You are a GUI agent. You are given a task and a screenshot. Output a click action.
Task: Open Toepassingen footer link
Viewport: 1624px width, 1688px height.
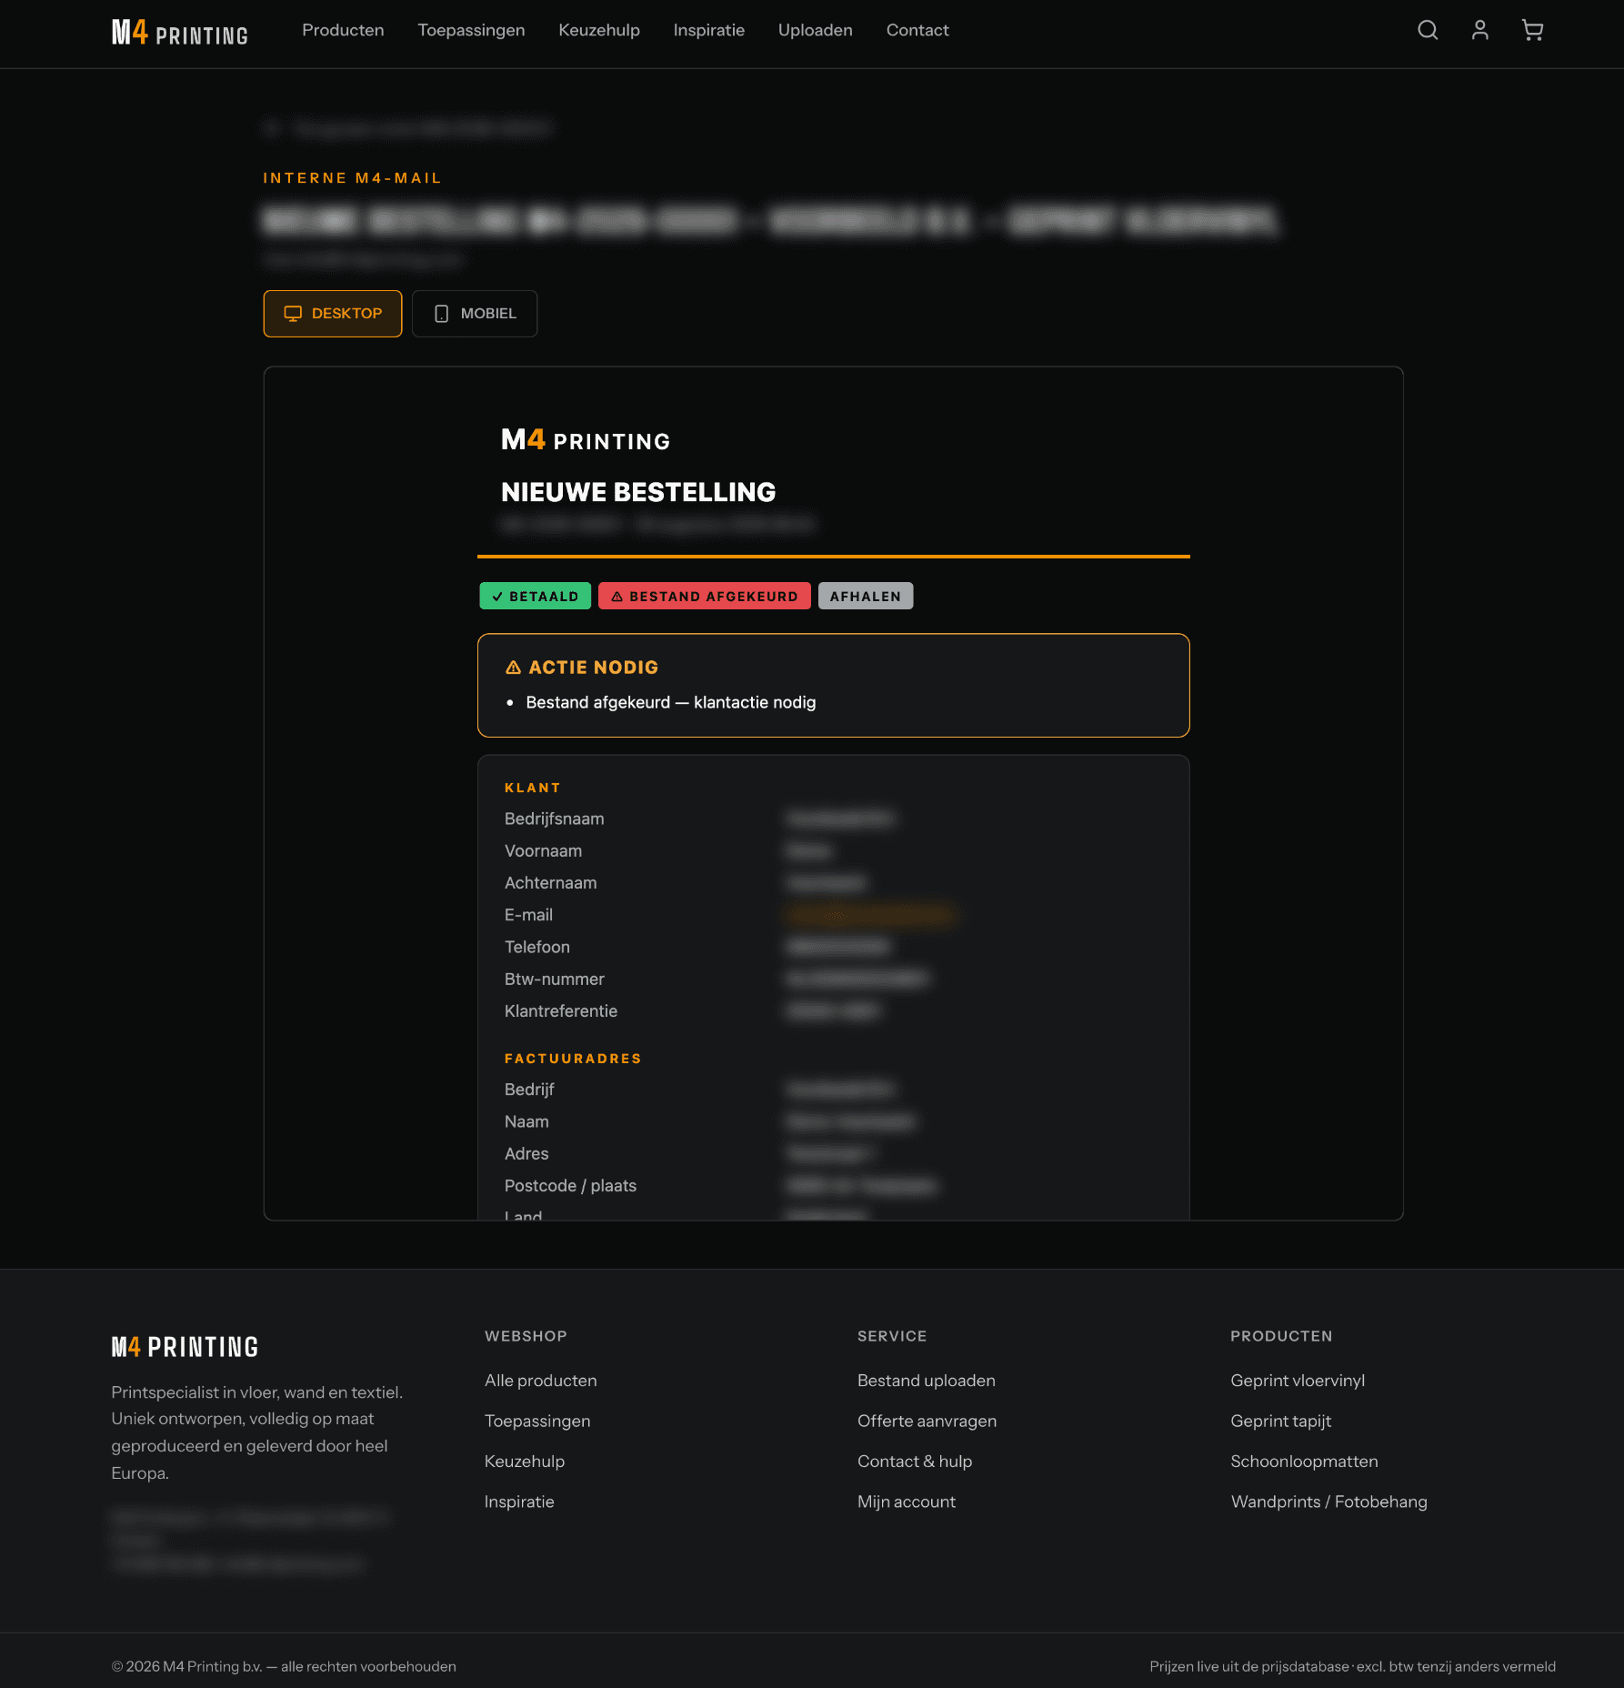(x=537, y=1421)
